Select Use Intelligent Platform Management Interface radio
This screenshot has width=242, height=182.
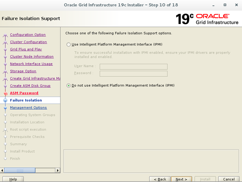[x=68, y=45]
